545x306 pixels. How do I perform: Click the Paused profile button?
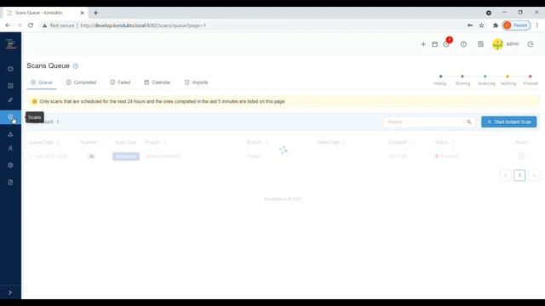[517, 25]
